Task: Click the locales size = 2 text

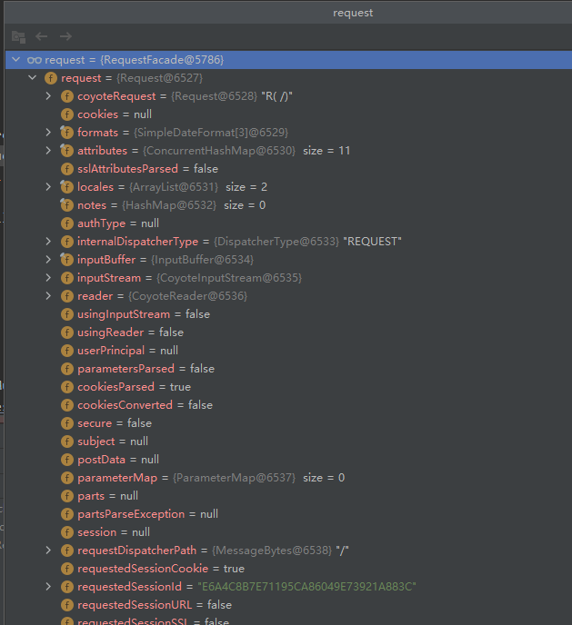Action: tap(246, 187)
